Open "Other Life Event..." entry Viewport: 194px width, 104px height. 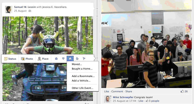pos(82,88)
